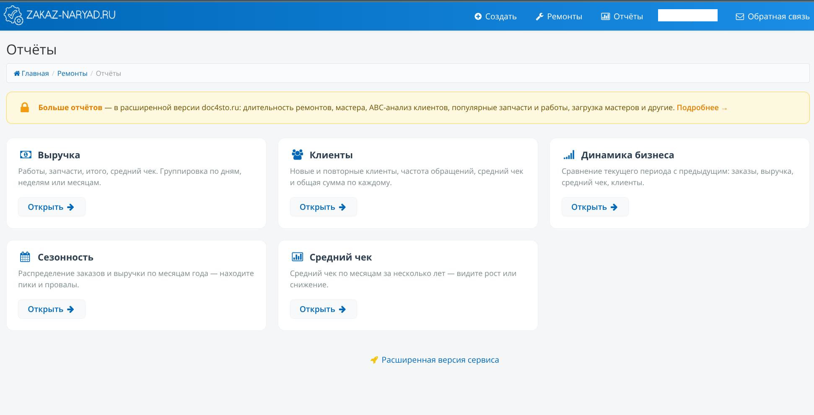Click the home icon in the breadcrumb

(x=16, y=73)
